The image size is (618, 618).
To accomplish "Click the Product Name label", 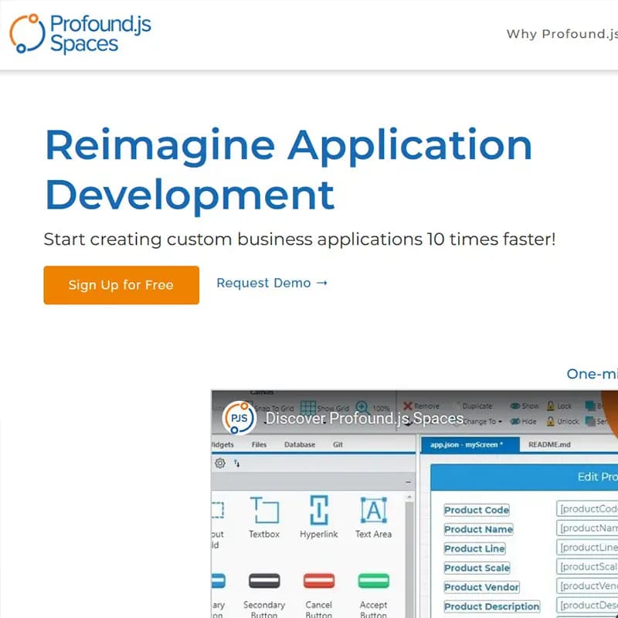I will [478, 529].
